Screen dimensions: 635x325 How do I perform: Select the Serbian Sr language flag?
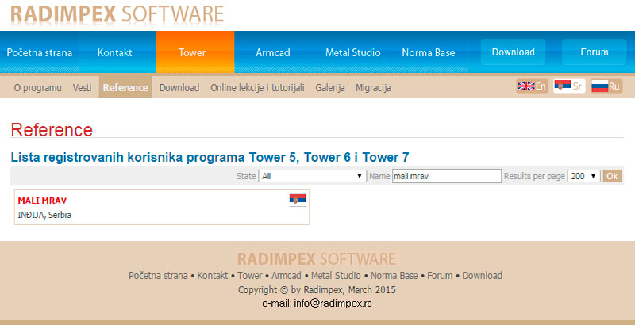[x=569, y=86]
